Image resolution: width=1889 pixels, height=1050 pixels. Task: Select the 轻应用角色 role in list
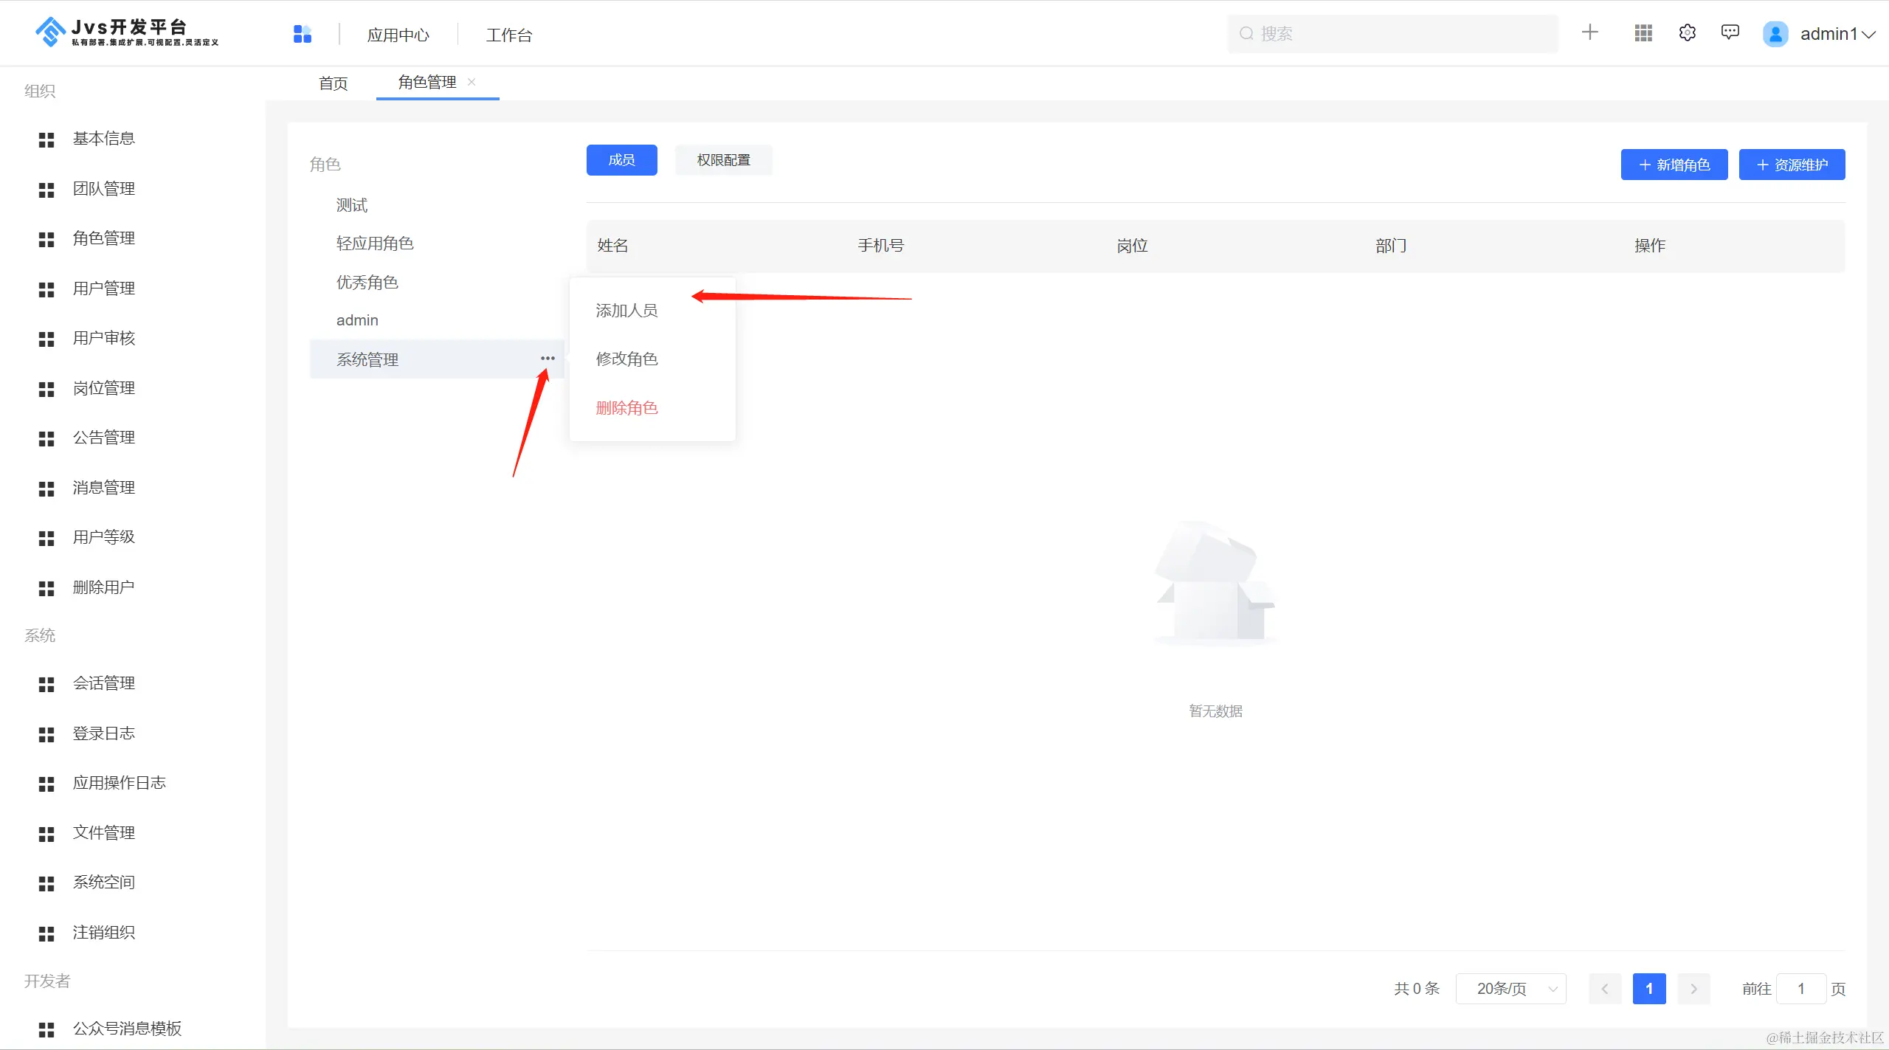click(375, 243)
